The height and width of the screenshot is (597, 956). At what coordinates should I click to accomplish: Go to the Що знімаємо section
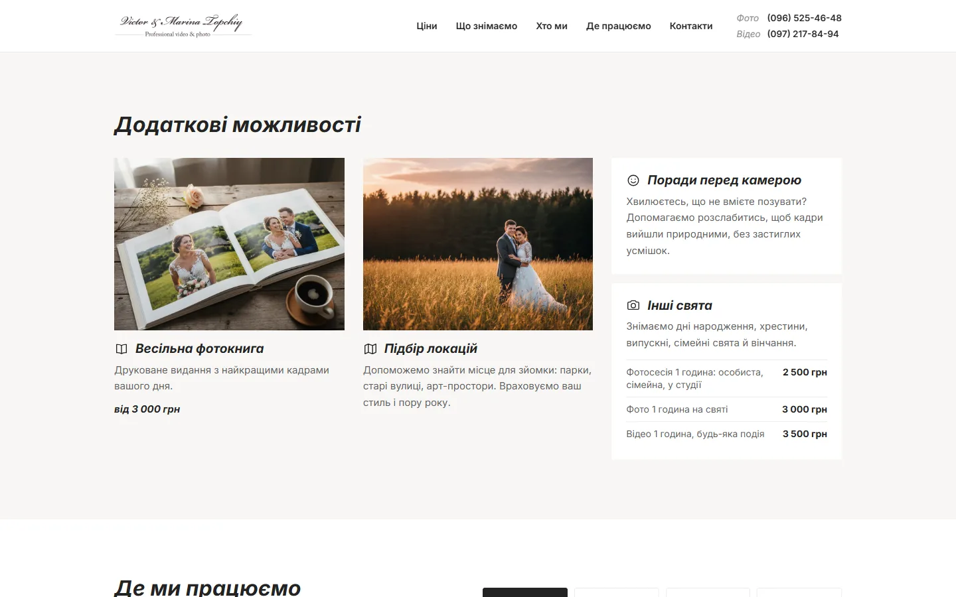(x=487, y=26)
